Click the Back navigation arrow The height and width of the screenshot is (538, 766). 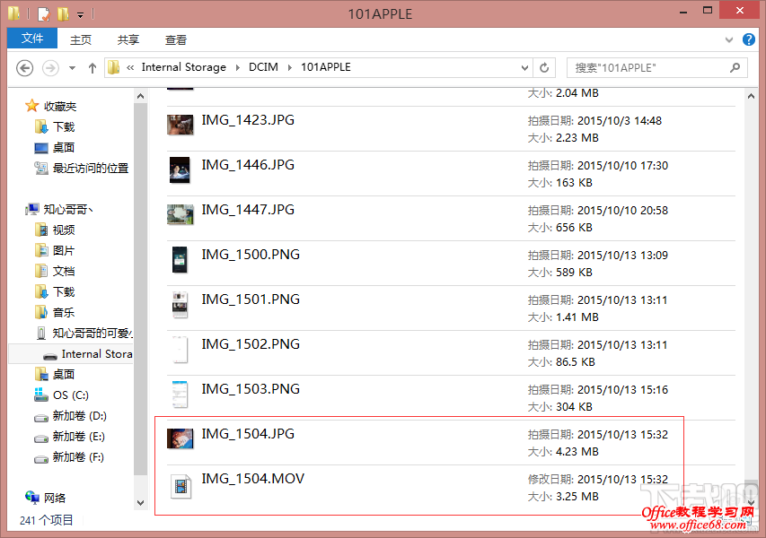coord(25,68)
